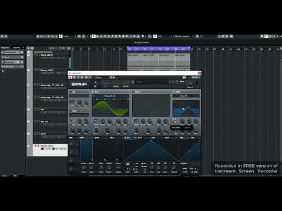Toggle record enable on Serum_add 02 track

tap(42, 149)
